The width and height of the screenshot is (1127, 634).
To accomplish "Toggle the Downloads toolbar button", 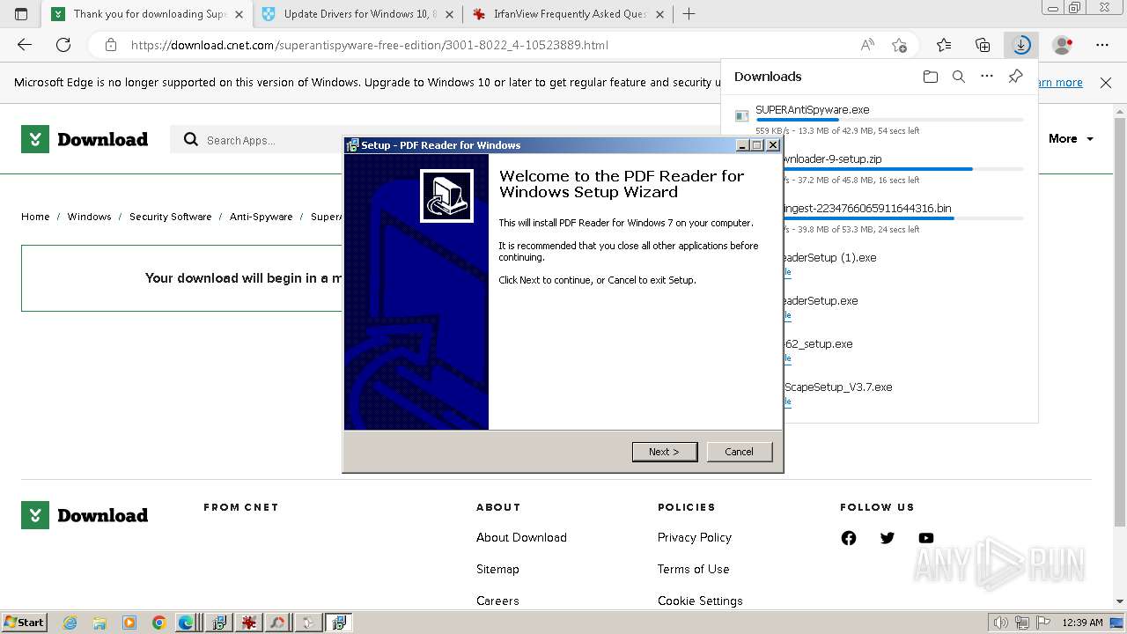I will pos(1021,45).
